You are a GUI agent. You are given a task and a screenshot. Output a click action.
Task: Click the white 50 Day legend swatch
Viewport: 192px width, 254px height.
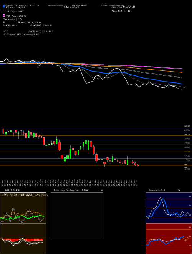[x=4, y=11]
